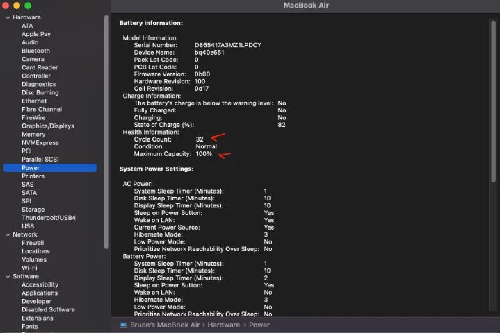
Task: Select ATA in the Hardware list
Action: 27,26
